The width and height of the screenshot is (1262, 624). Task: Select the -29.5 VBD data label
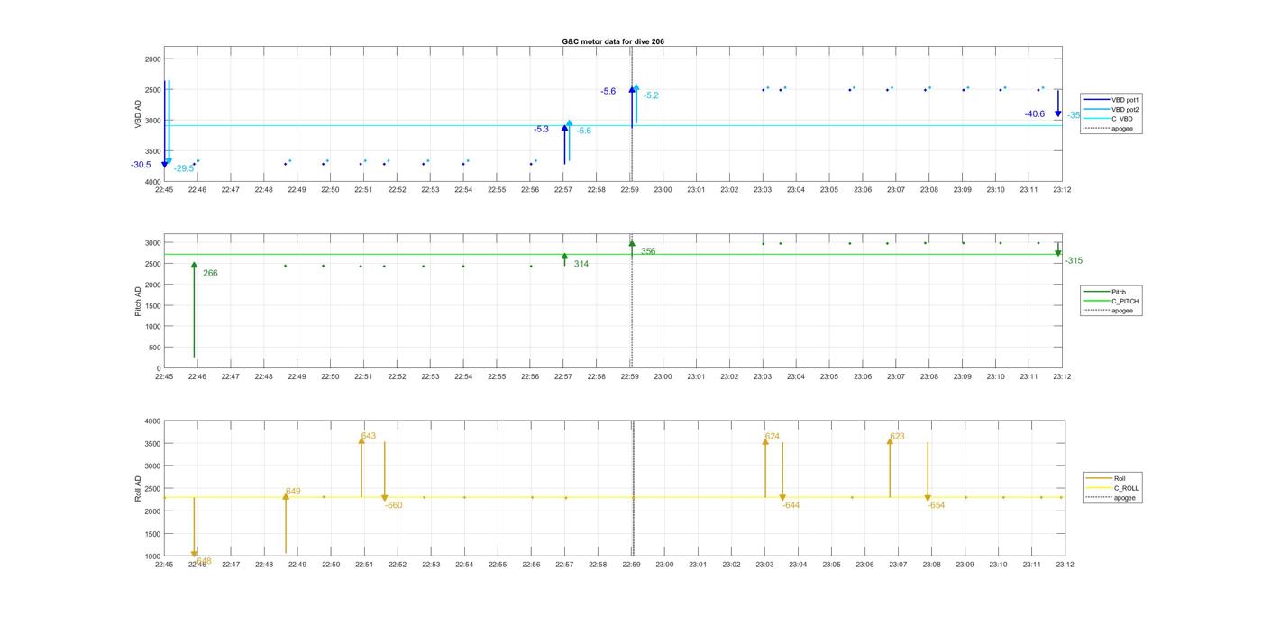tap(184, 168)
